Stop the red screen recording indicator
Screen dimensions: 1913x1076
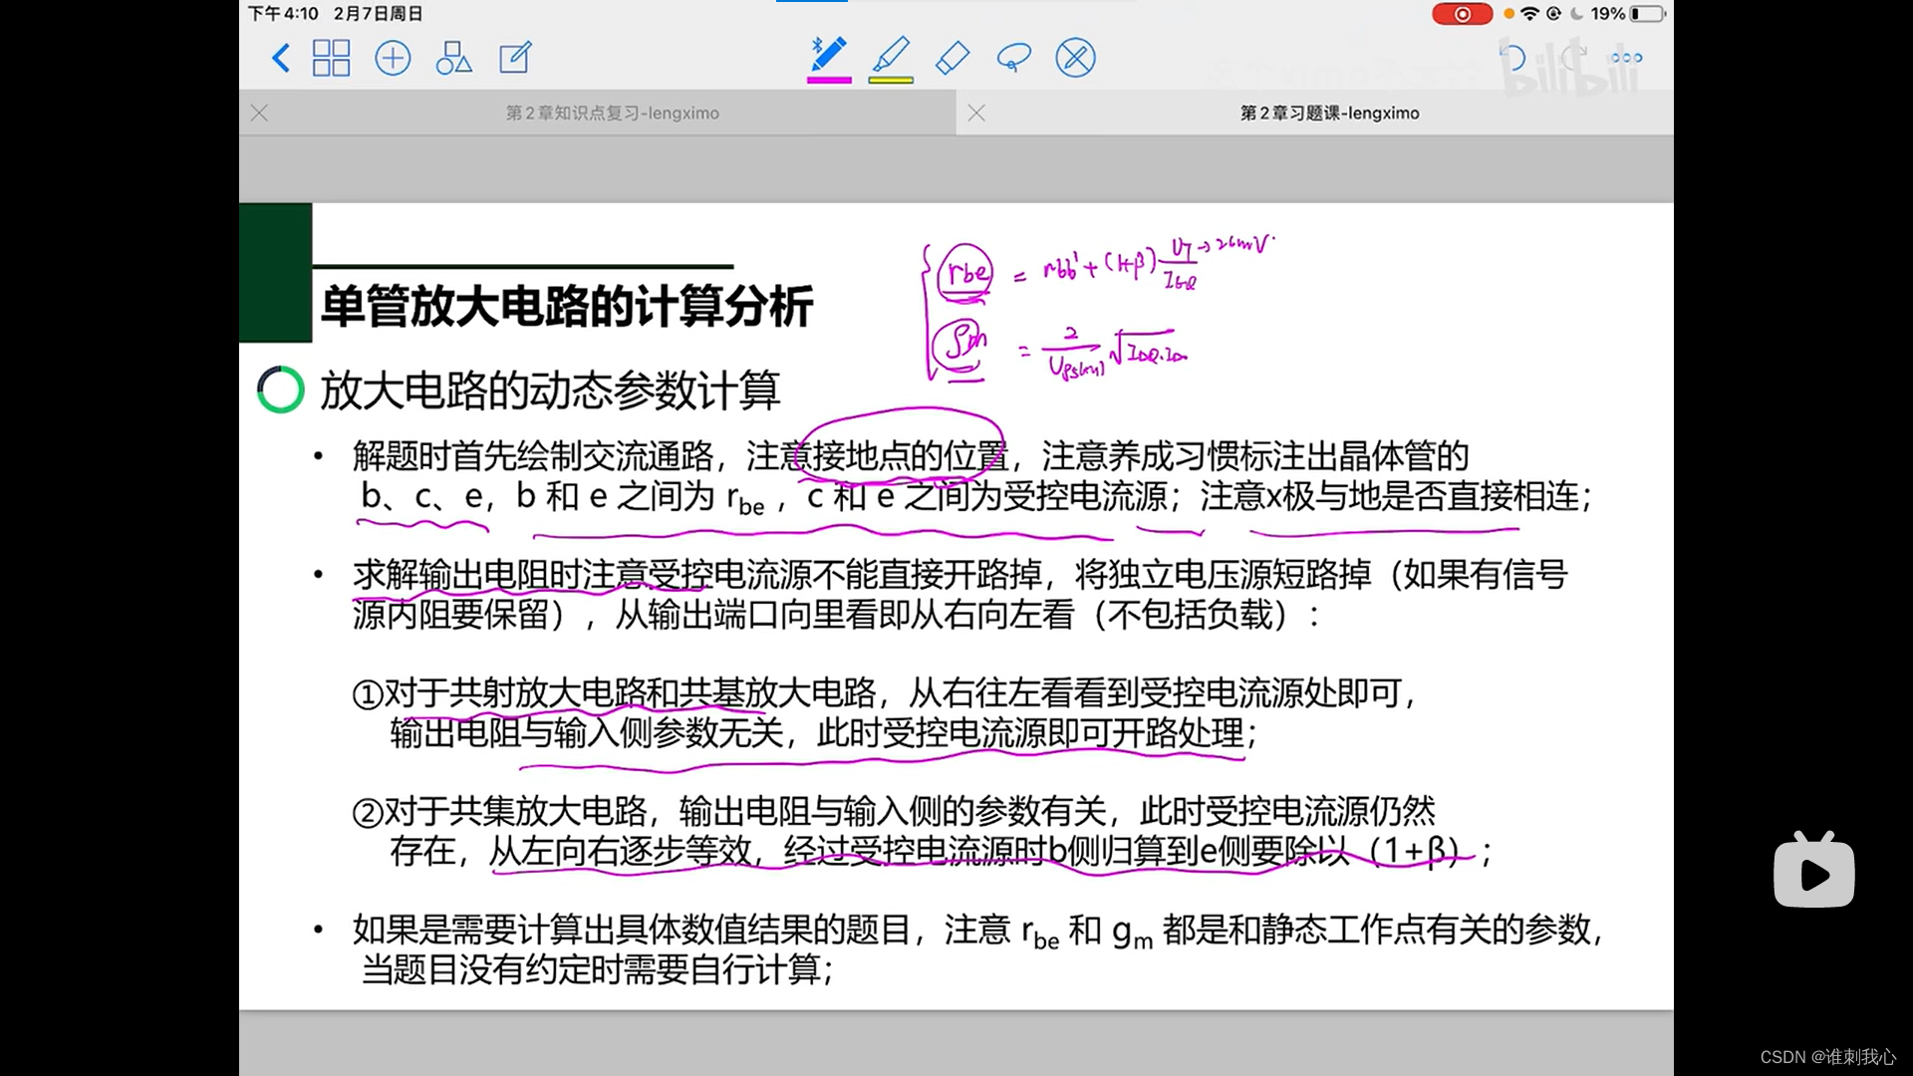click(x=1462, y=14)
